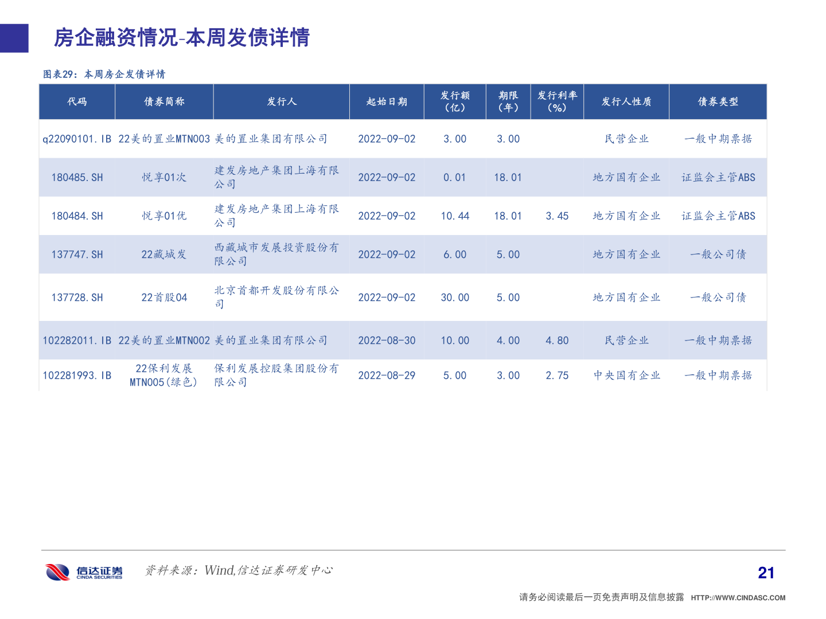Viewport: 826px width, 619px height.
Task: Select the caption 图表29：本周房企发债详情
Action: (104, 75)
